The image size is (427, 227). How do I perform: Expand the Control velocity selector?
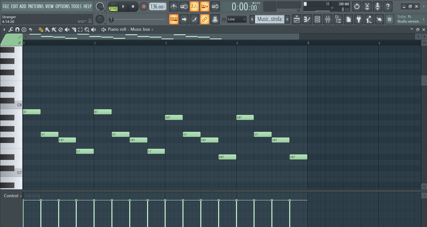click(x=21, y=196)
